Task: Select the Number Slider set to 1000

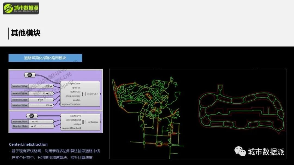Action: coord(32,86)
